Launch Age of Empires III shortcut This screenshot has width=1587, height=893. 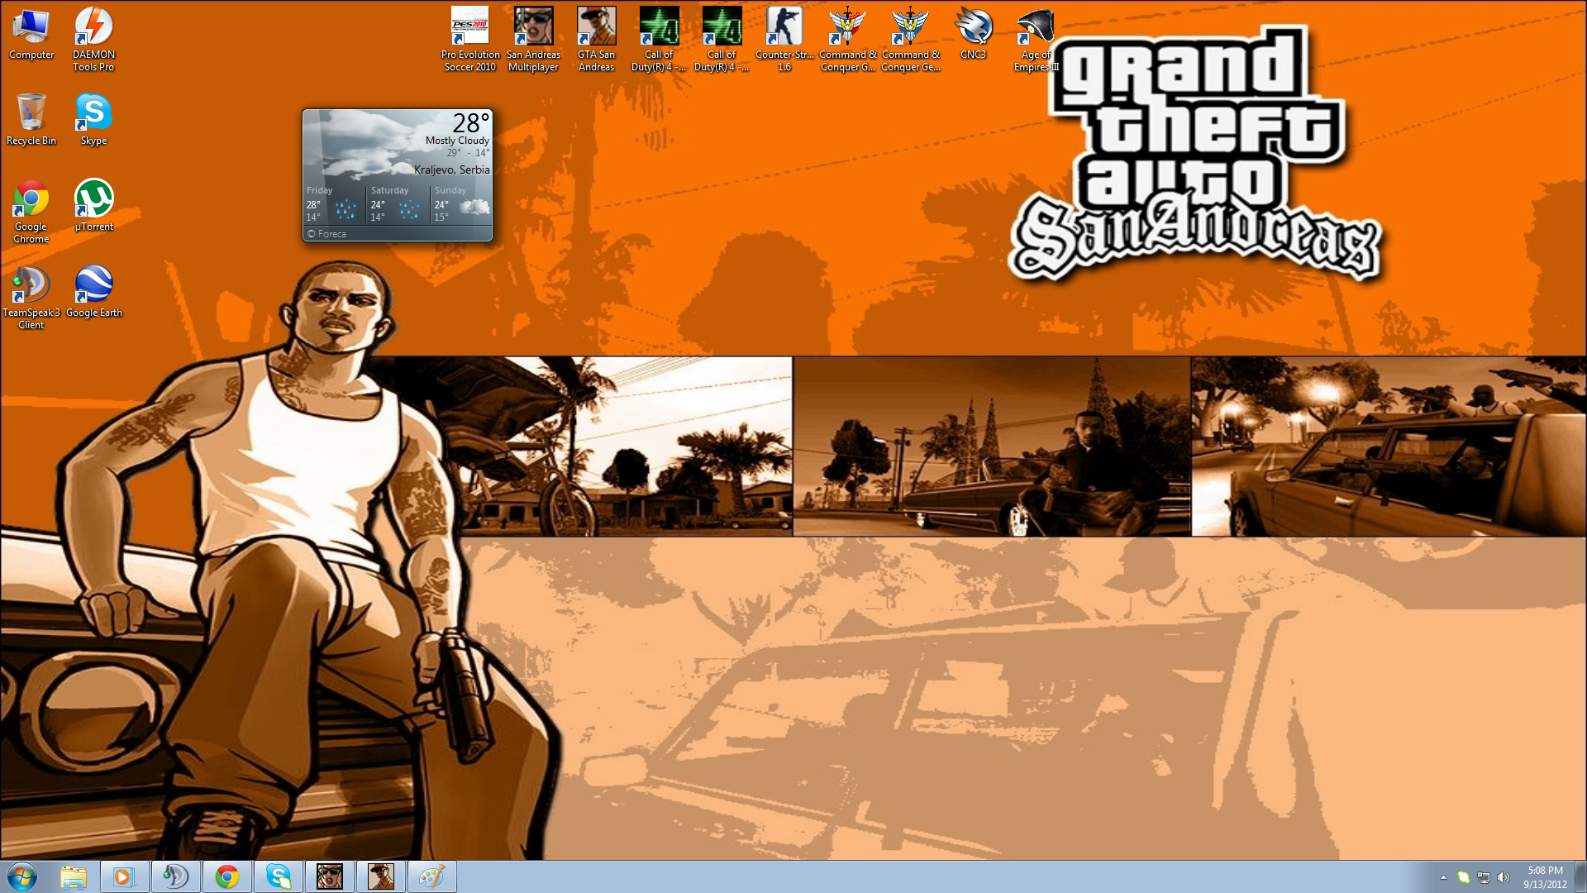pos(1035,28)
